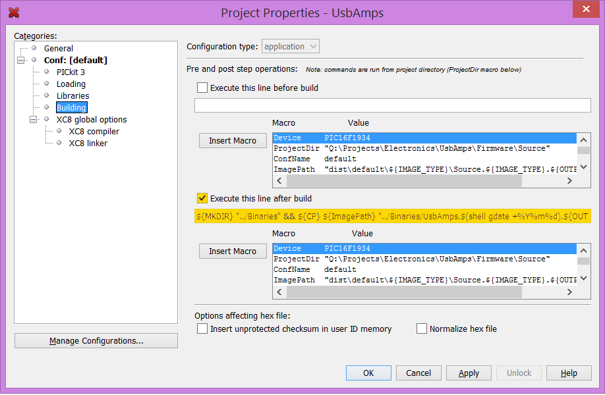Click the upper Insert Macro button

point(233,140)
